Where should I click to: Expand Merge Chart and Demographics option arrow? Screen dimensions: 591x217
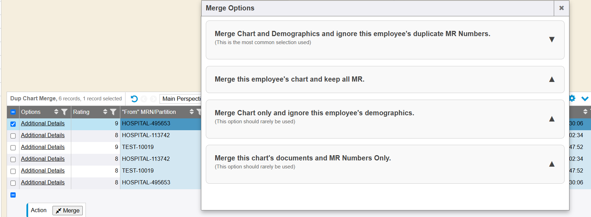coord(551,40)
